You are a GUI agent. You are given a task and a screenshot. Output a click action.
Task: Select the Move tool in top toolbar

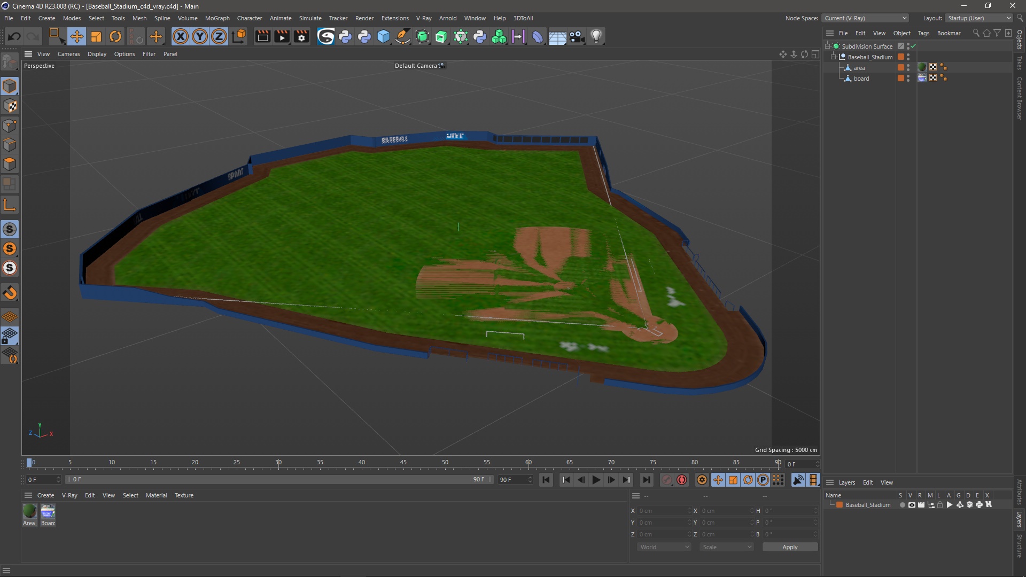pos(76,36)
